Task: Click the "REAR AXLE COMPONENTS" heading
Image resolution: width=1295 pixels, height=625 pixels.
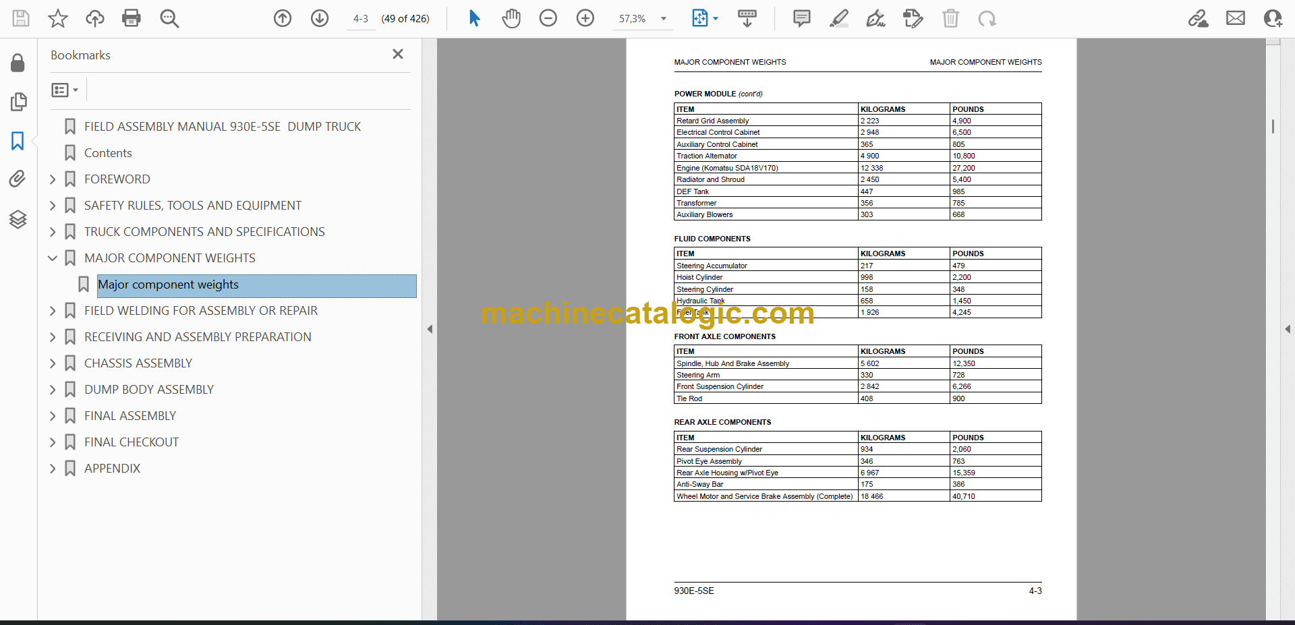Action: [x=722, y=422]
